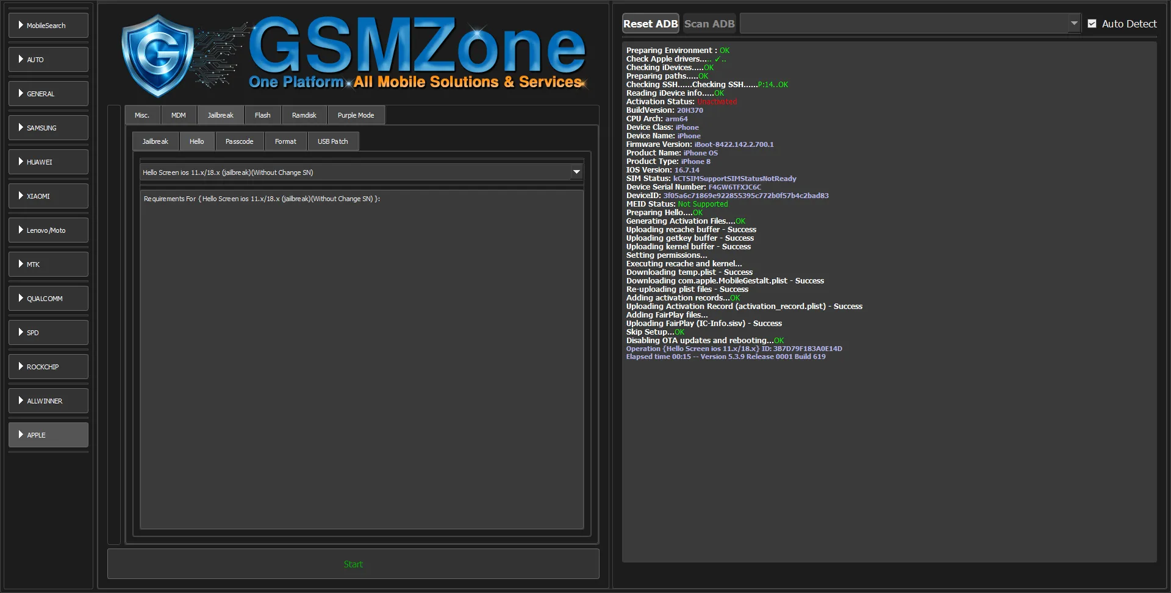Click the XIAOMI arrow icon
The image size is (1171, 593).
(x=21, y=196)
